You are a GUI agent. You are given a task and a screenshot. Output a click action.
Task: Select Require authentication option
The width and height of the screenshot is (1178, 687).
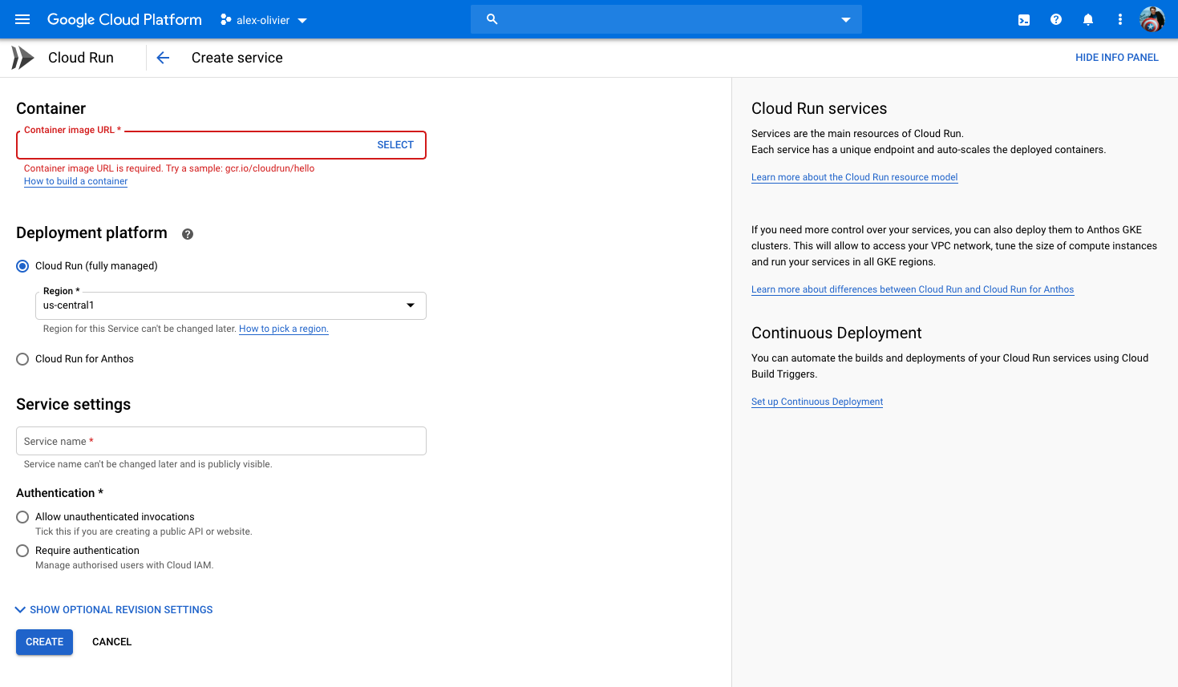22,551
